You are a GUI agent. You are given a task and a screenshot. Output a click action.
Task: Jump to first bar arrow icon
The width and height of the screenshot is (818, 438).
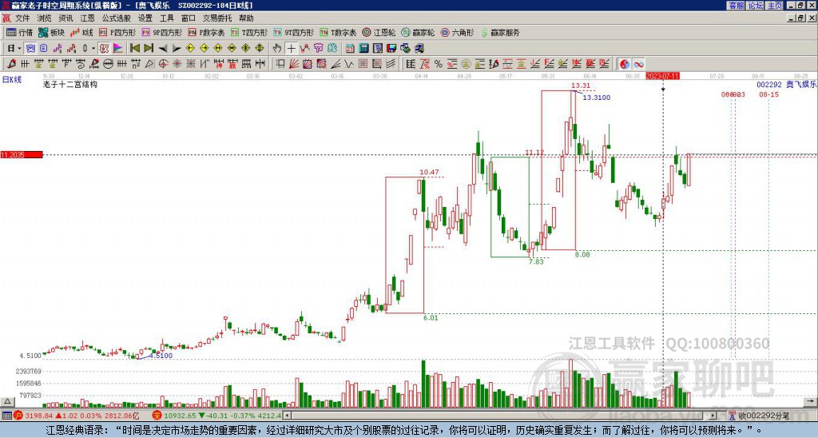[134, 48]
